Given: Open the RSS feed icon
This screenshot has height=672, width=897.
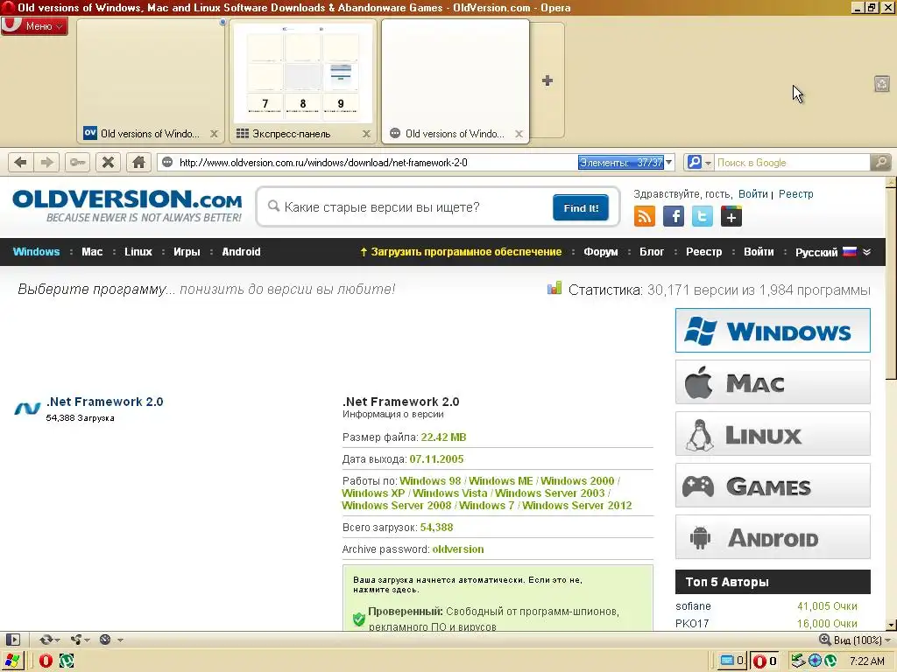Looking at the screenshot, I should [645, 217].
